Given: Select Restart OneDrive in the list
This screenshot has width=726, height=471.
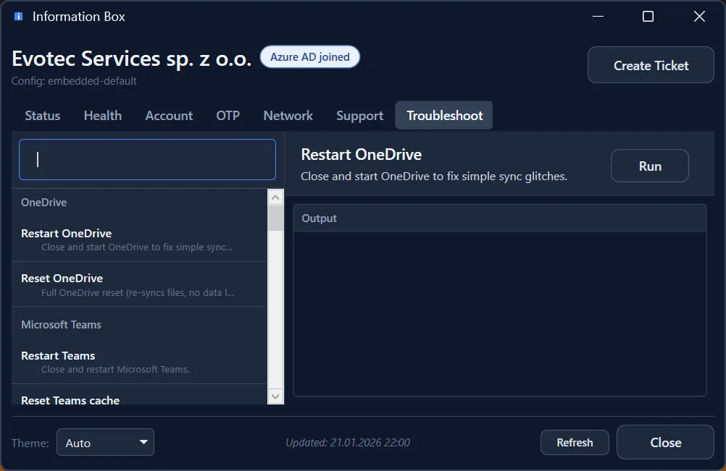Looking at the screenshot, I should coord(139,239).
